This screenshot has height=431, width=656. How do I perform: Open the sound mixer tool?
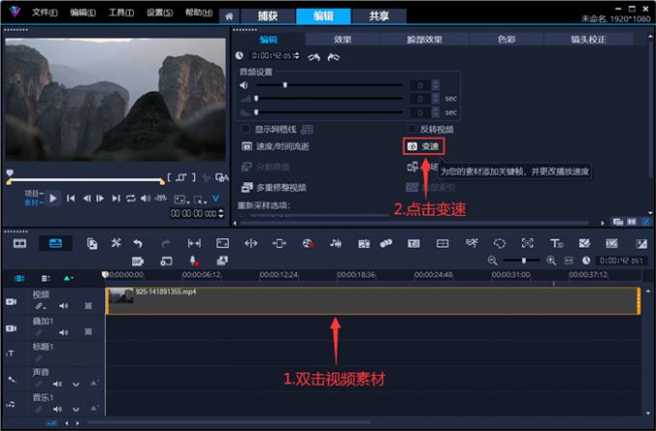click(336, 243)
